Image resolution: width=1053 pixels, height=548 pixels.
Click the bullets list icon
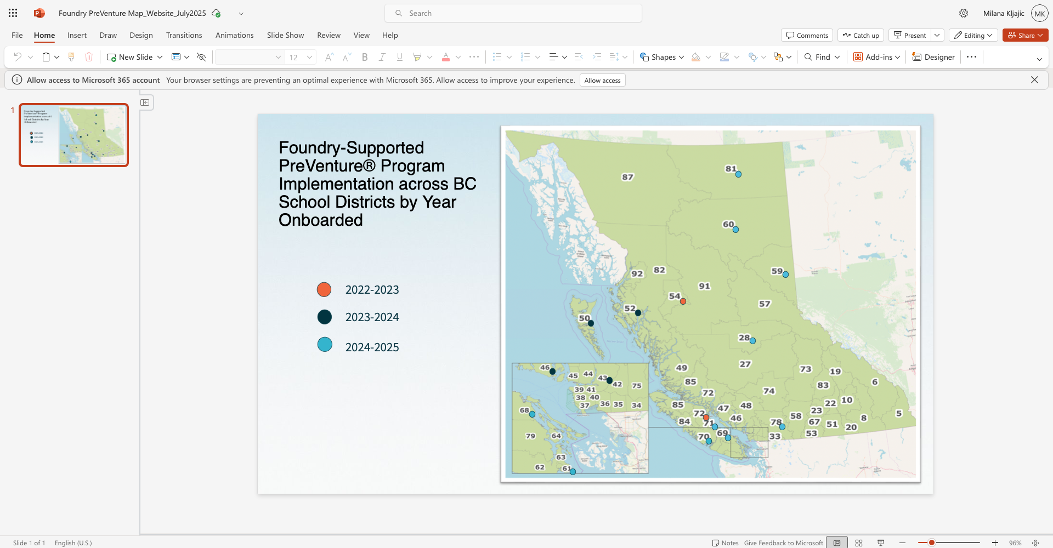pyautogui.click(x=497, y=57)
